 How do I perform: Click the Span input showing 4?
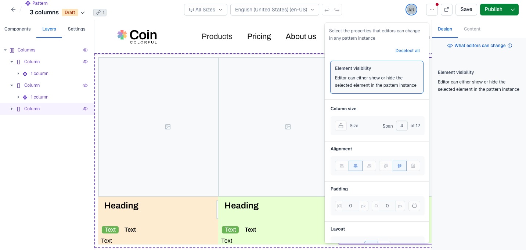(x=401, y=125)
